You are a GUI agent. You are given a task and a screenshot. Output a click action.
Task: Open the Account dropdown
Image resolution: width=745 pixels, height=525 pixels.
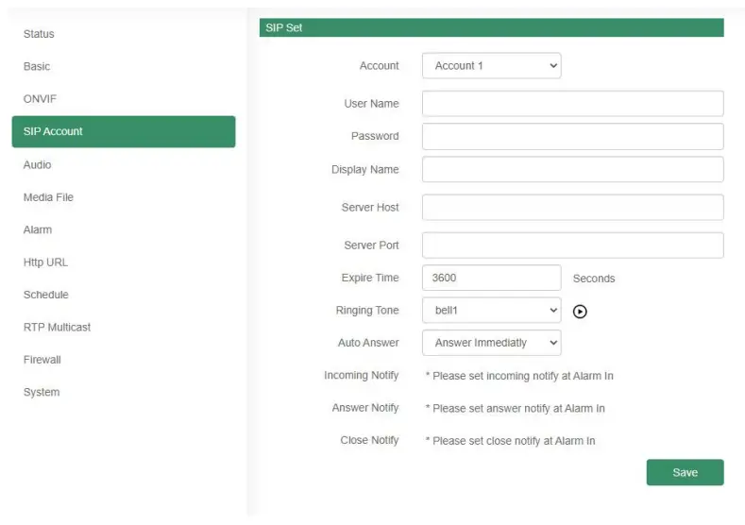(491, 65)
